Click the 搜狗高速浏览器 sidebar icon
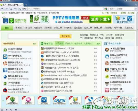Viewport: 138px width, 111px height. click(5, 77)
